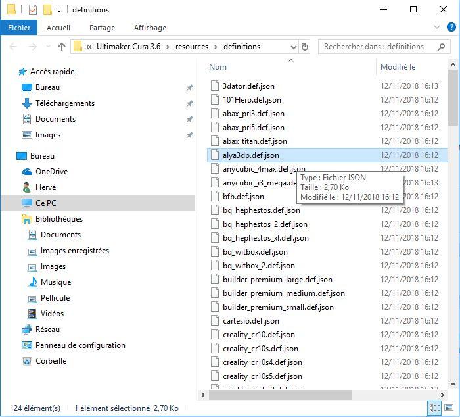Screen dimensions: 460x417
Task: Sort files by the Nom column
Action: tap(218, 67)
